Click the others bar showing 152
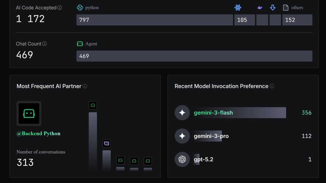 click(297, 20)
